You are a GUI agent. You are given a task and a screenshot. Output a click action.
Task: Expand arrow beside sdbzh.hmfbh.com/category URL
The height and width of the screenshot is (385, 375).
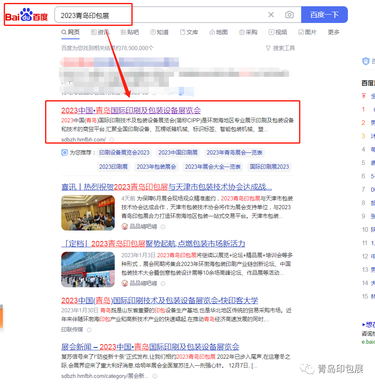(x=155, y=376)
